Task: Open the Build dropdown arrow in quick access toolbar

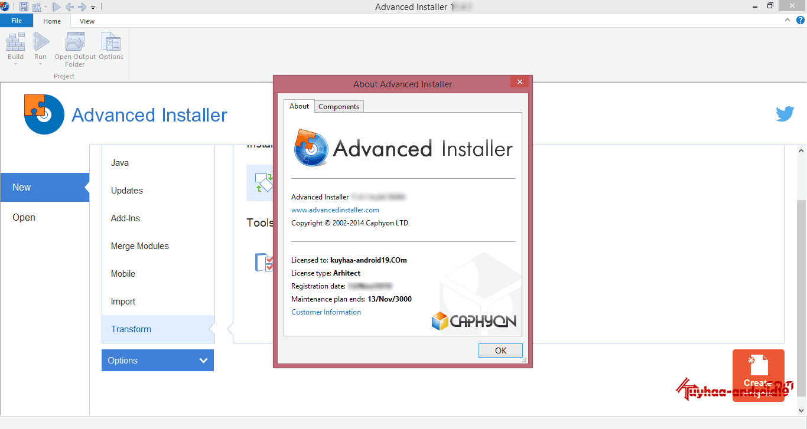Action: [x=45, y=8]
